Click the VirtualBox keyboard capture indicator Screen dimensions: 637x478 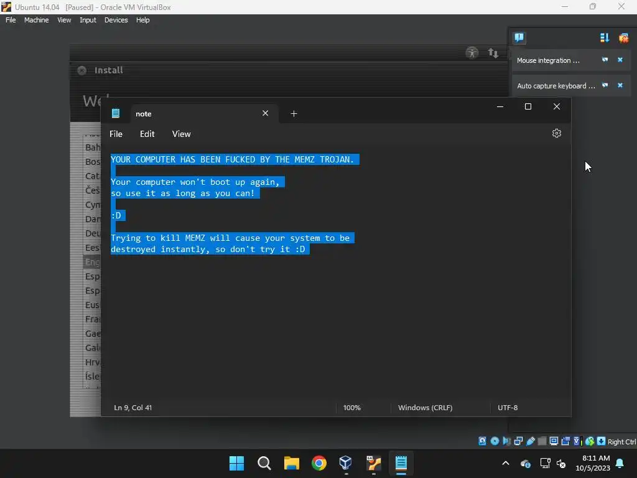602,441
